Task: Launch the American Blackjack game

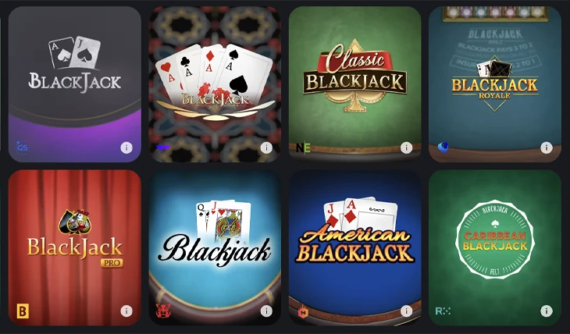Action: coord(354,247)
